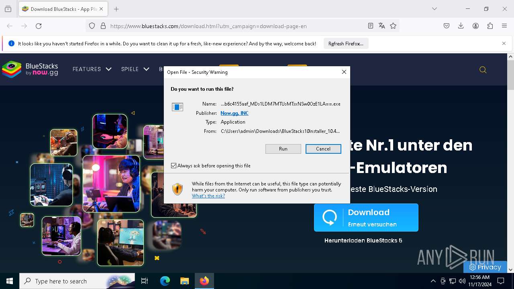Dismiss the Firefox refresh notification bar
The width and height of the screenshot is (514, 289).
tap(504, 43)
